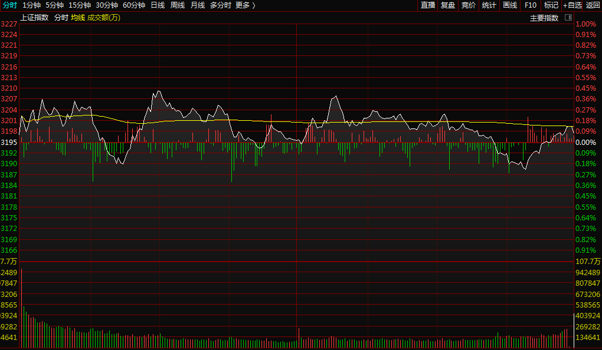Add to watchlist with +自选
Image resolution: width=602 pixels, height=350 pixels.
[572, 5]
